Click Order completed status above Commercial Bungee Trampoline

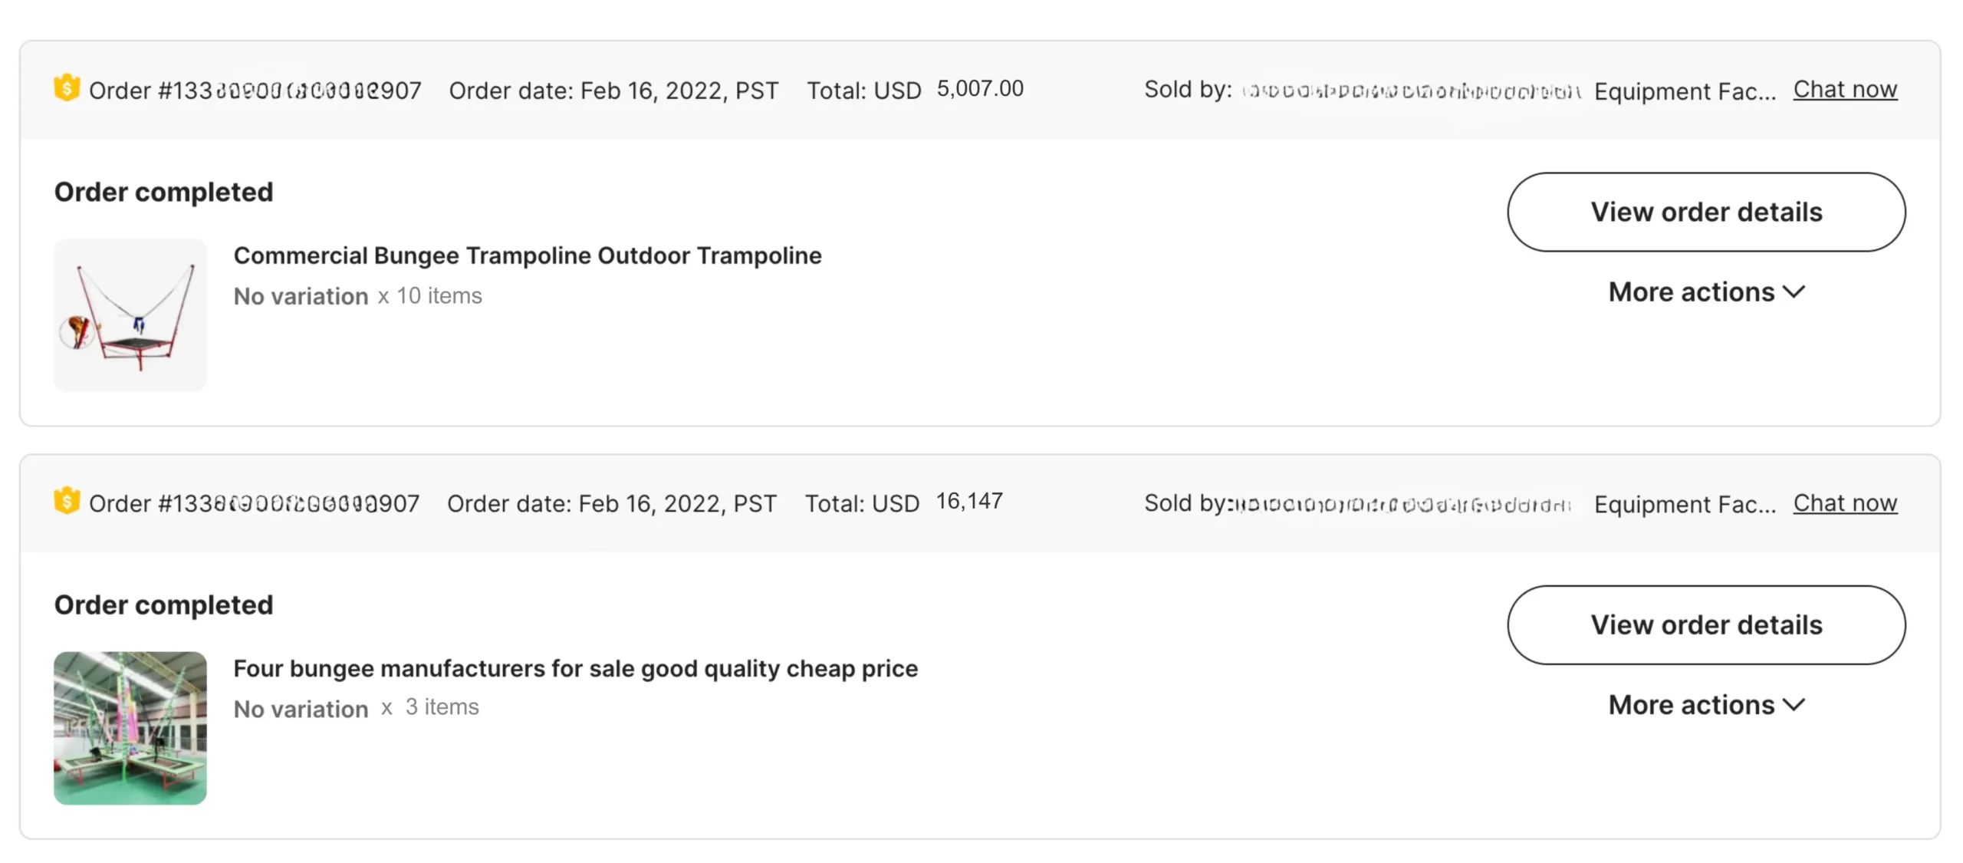163,192
